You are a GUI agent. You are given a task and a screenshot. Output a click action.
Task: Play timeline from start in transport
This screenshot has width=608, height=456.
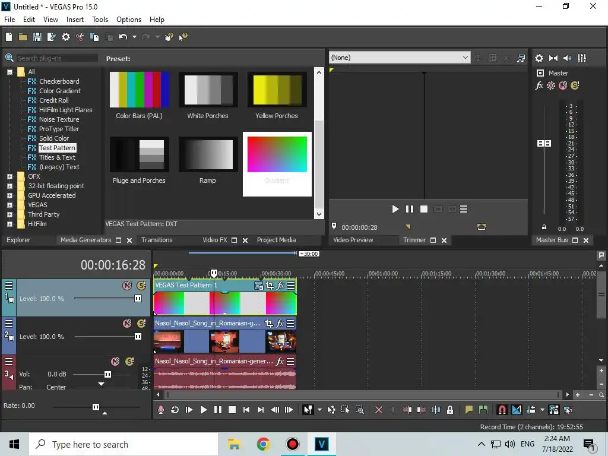(189, 410)
